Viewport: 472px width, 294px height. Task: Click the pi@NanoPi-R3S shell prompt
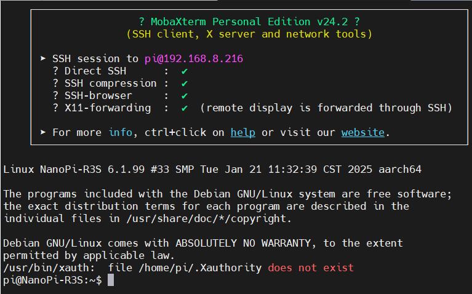coord(52,280)
